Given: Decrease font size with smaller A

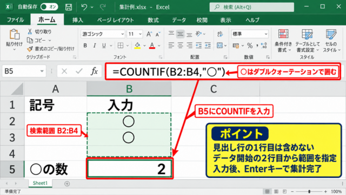Looking at the screenshot, I should coord(158,34).
